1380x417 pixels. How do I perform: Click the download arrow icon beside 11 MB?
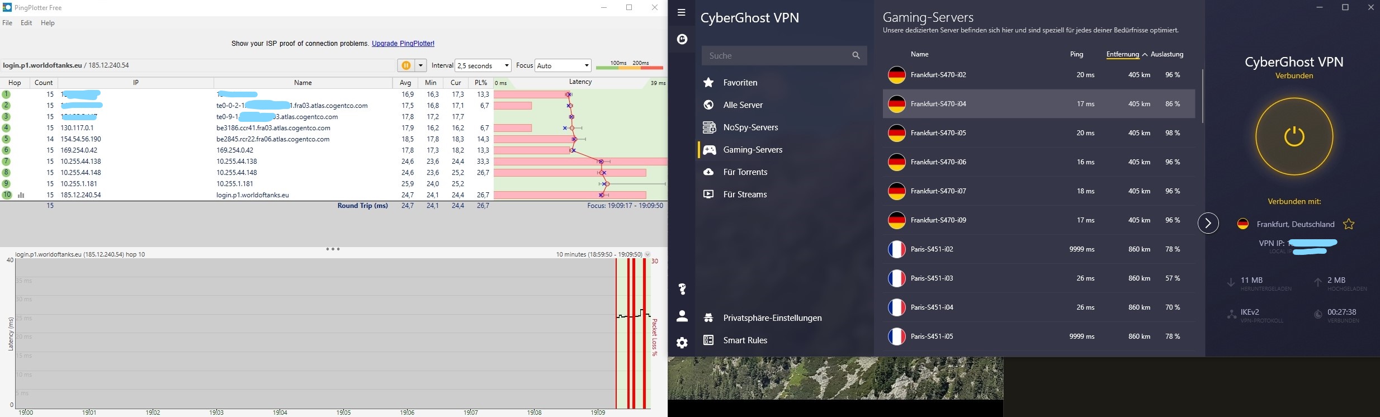1231,283
